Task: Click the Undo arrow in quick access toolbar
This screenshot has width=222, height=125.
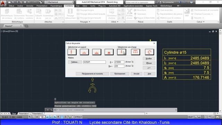Action: pos(29,2)
